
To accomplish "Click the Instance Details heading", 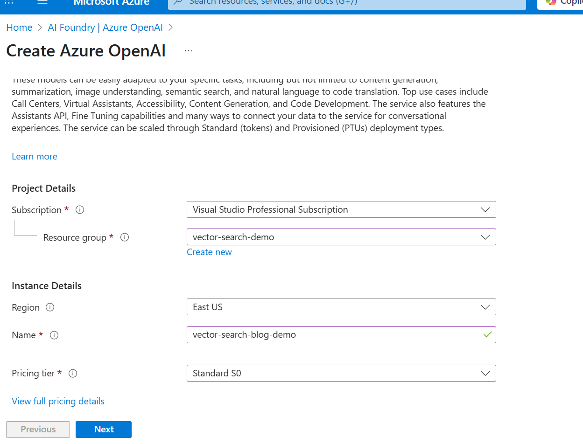I will pyautogui.click(x=47, y=286).
